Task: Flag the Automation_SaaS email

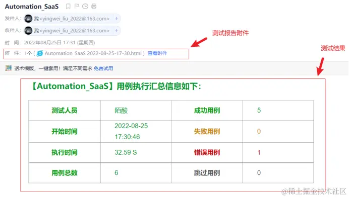Action: pyautogui.click(x=77, y=7)
